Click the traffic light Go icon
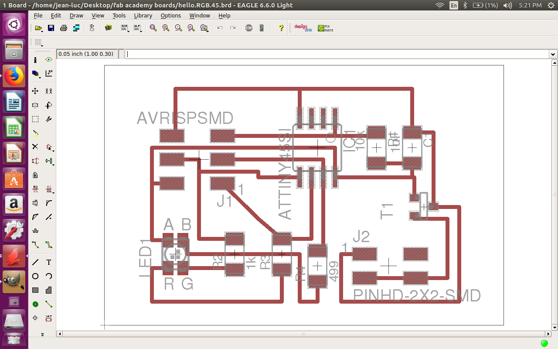This screenshot has height=349, width=558. 262,28
